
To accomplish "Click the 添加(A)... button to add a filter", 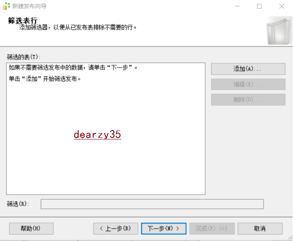I will (248, 69).
